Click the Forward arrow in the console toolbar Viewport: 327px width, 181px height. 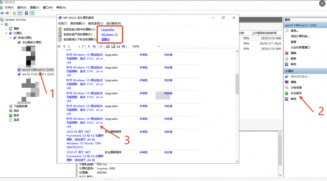[7, 13]
